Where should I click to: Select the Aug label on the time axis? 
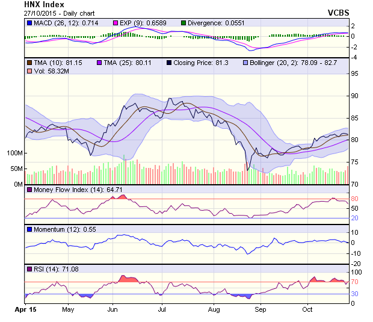pos(214,309)
